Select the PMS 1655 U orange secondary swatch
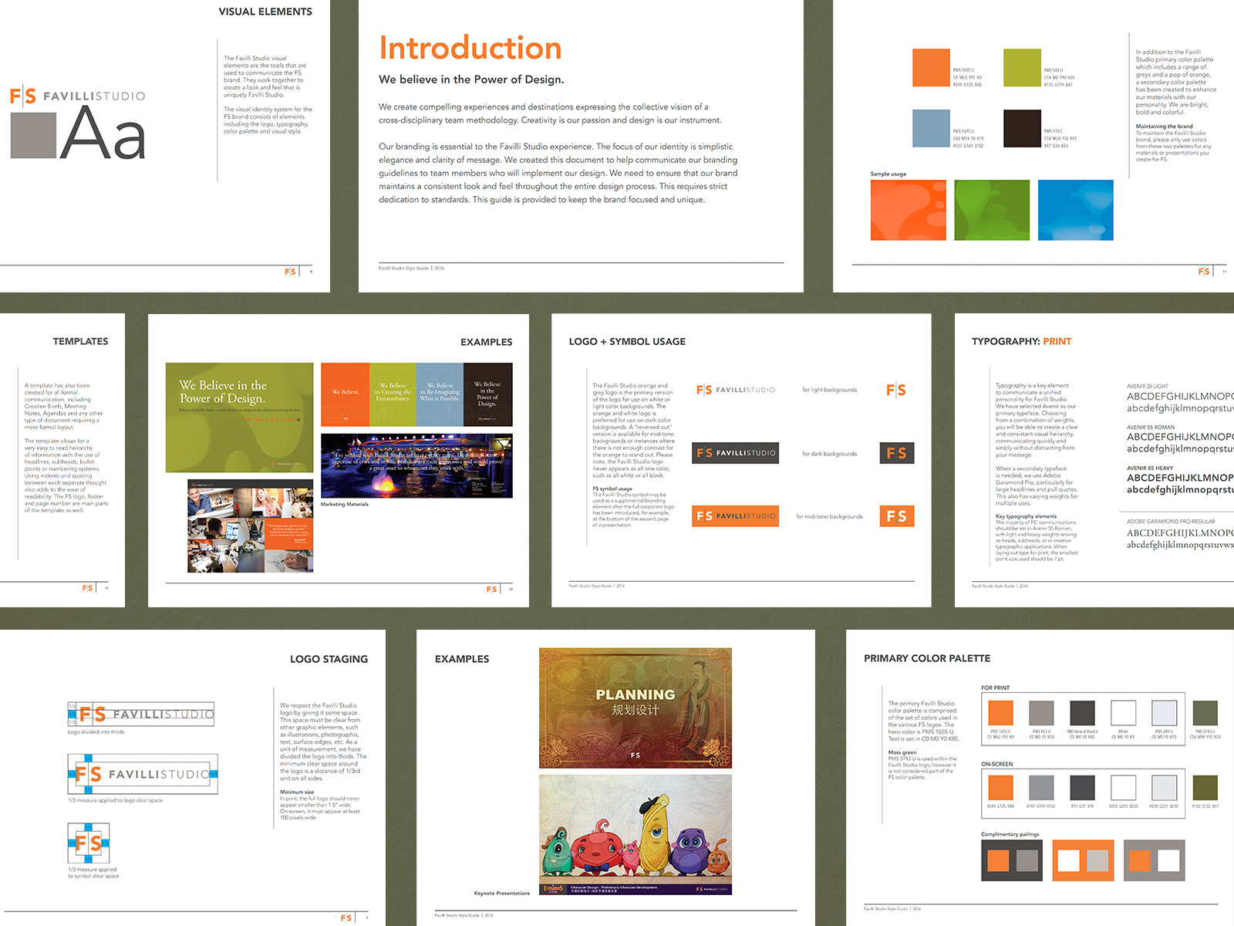Viewport: 1234px width, 926px height. pos(931,68)
